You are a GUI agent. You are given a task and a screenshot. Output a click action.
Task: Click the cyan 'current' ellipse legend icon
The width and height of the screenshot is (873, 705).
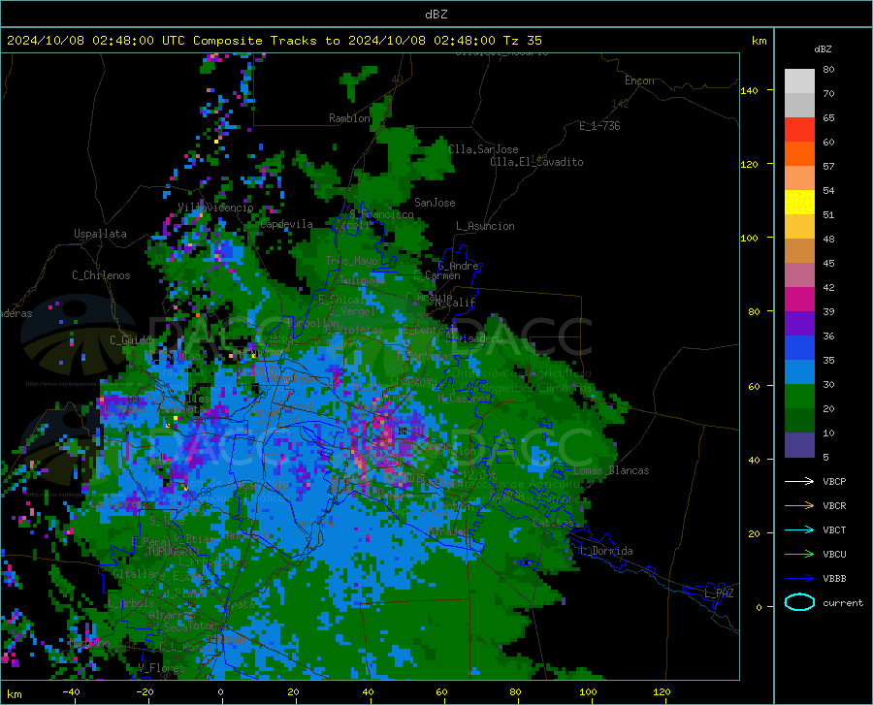799,602
